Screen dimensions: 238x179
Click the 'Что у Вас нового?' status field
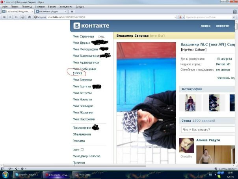(208, 130)
